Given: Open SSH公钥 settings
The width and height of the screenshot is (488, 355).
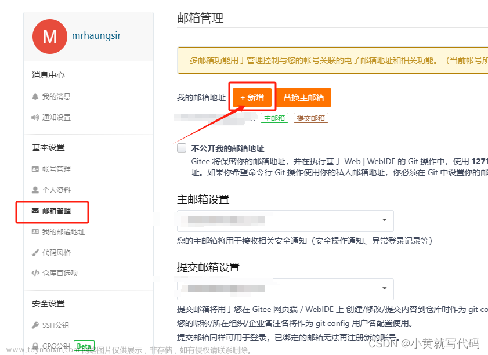Looking at the screenshot, I should coord(55,325).
